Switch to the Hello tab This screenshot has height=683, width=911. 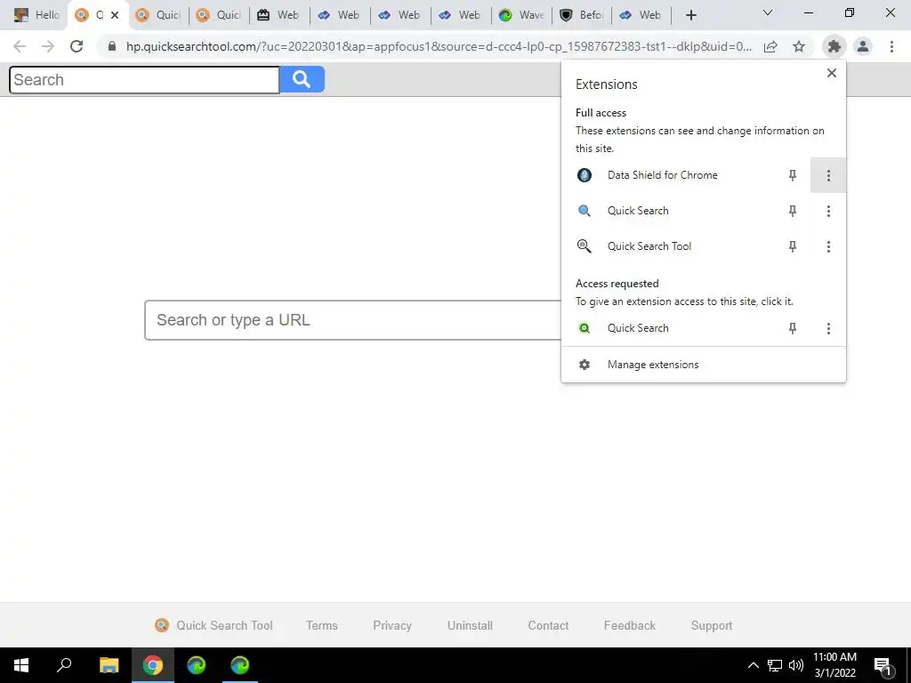[x=36, y=15]
